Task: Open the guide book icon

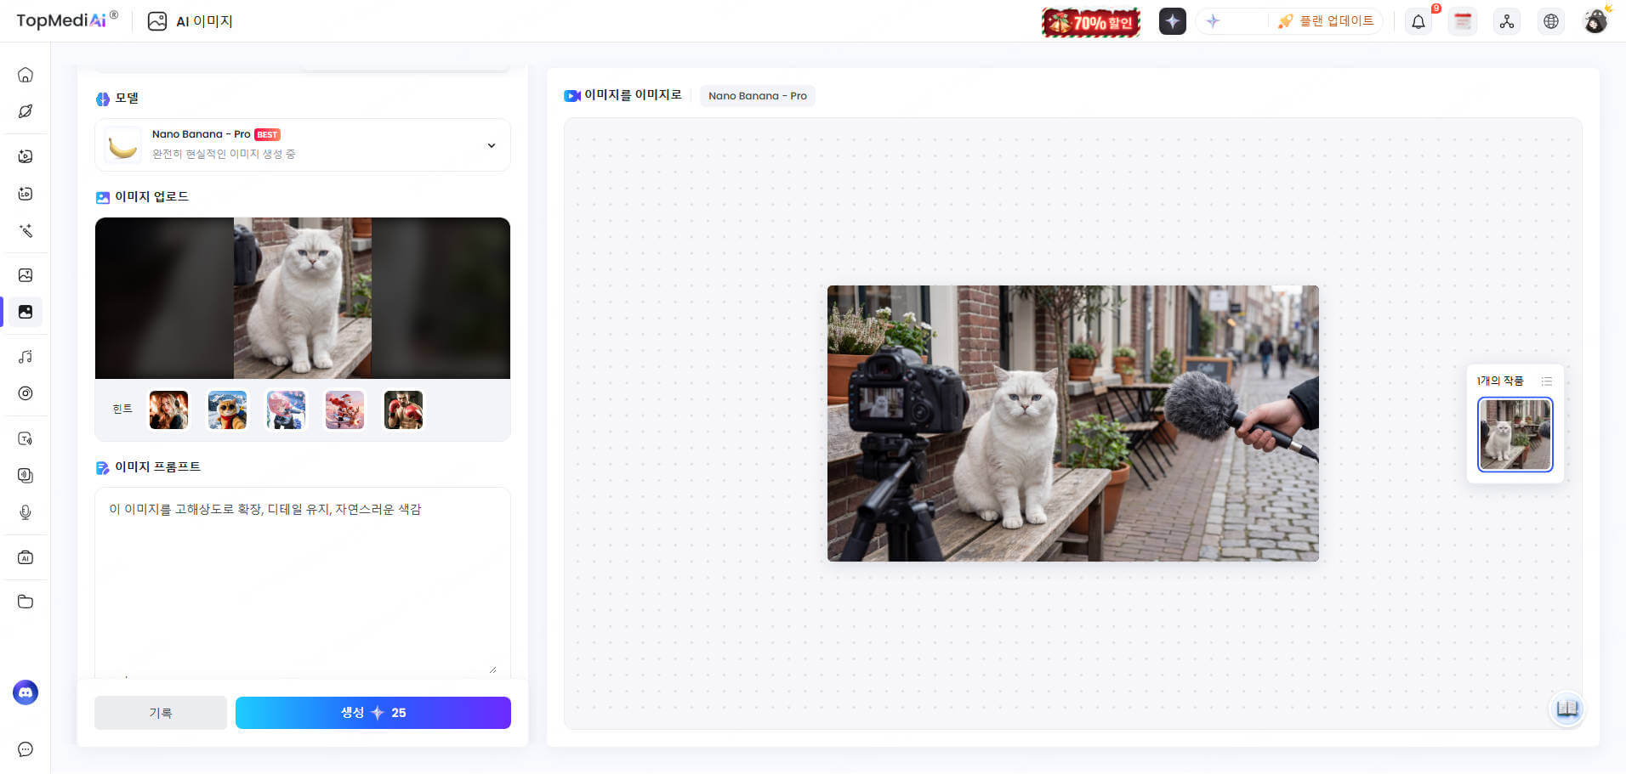Action: pyautogui.click(x=1566, y=709)
